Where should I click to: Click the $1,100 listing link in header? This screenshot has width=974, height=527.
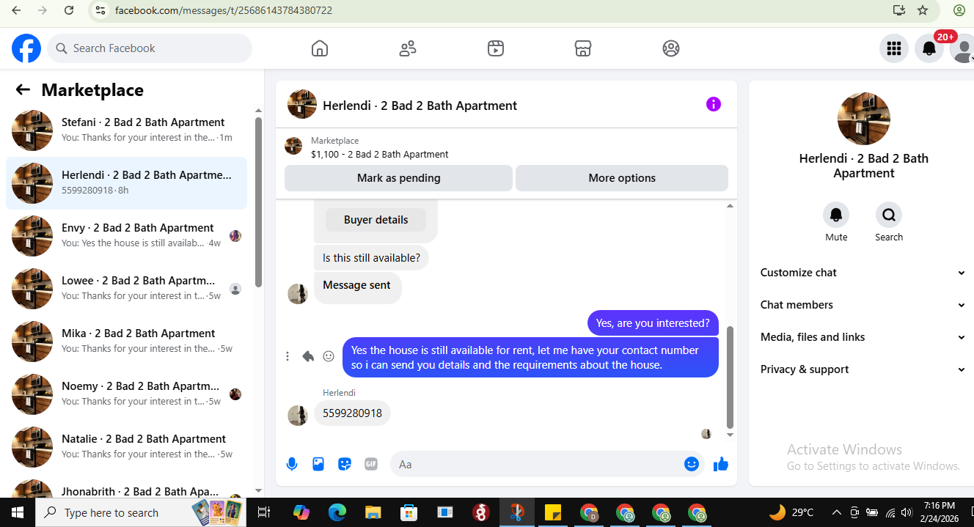[x=379, y=155]
